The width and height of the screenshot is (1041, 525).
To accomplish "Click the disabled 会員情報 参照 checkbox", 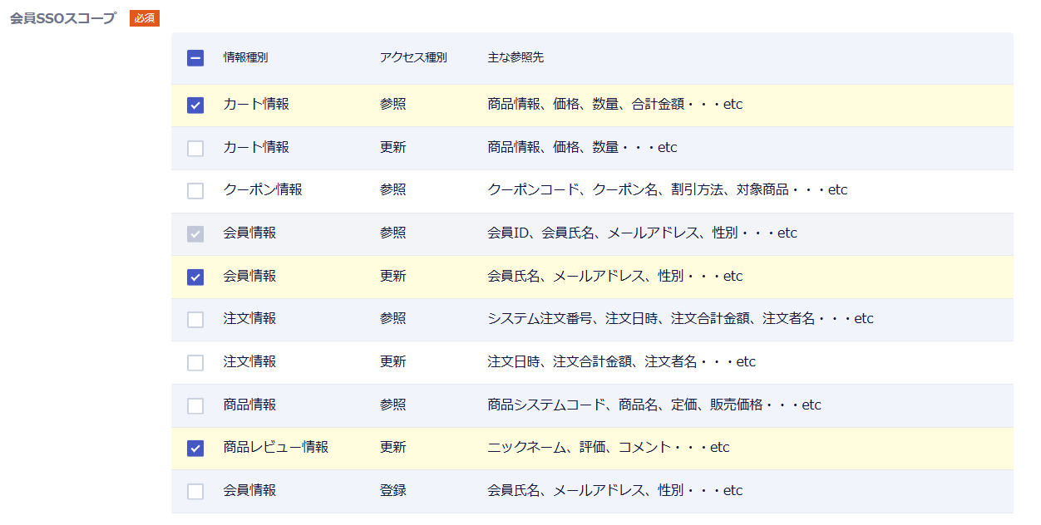I will [x=195, y=234].
